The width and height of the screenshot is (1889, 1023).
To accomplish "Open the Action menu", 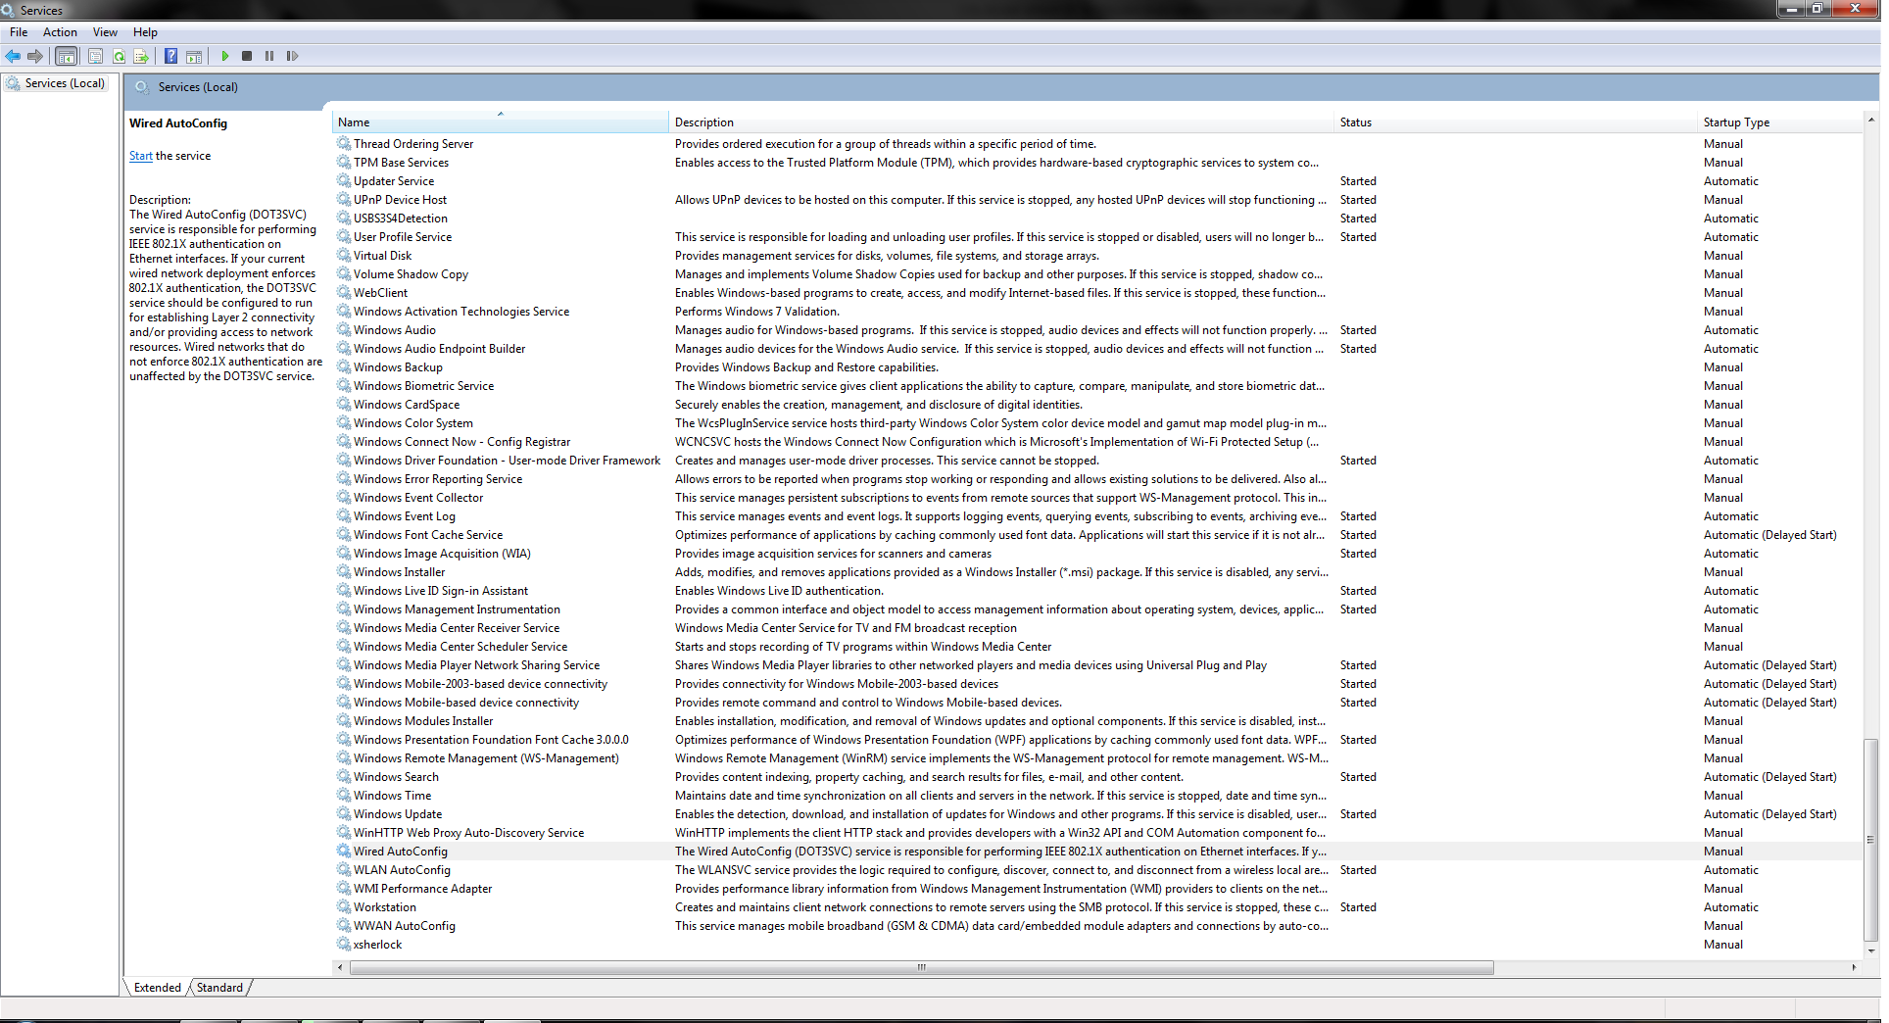I will tap(60, 32).
